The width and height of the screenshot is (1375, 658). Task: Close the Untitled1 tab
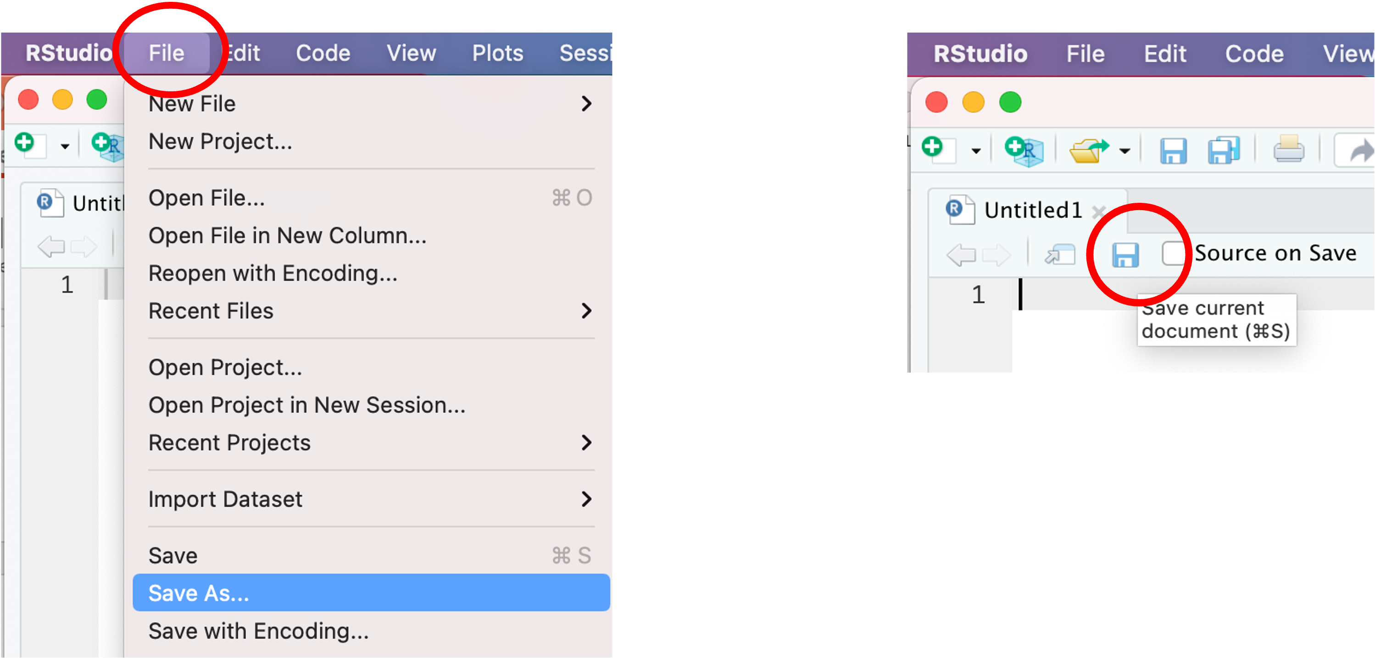pyautogui.click(x=1098, y=212)
